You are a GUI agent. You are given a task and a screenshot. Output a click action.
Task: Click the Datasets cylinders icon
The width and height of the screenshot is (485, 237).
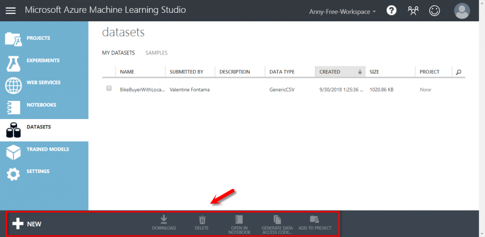coord(13,130)
